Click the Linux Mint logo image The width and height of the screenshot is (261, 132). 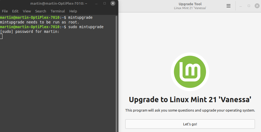[x=190, y=72]
